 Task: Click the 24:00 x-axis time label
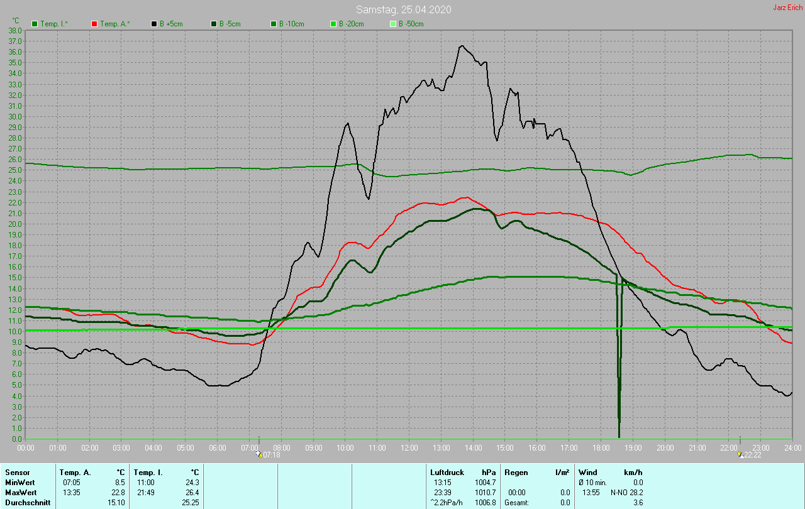coord(792,447)
